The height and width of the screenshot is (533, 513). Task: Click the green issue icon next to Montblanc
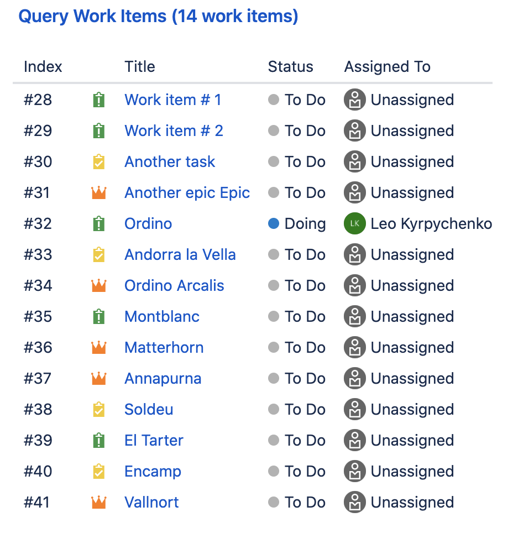pyautogui.click(x=98, y=317)
